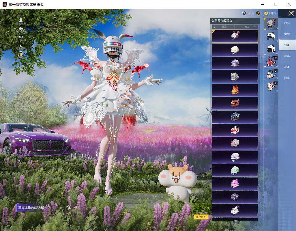The height and width of the screenshot is (231, 296).
Task: Click the star favorite icon near helmet name
Action: point(68,208)
